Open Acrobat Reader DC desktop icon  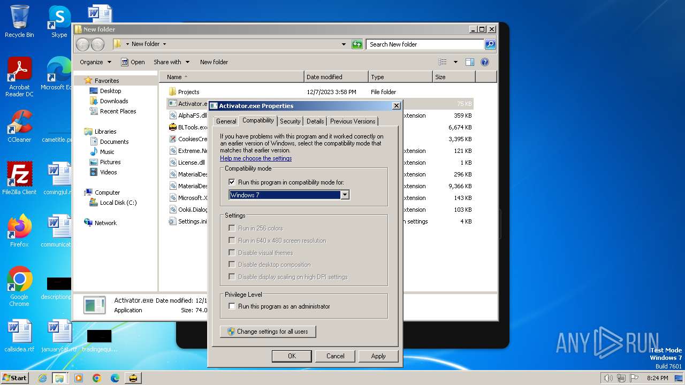click(19, 77)
